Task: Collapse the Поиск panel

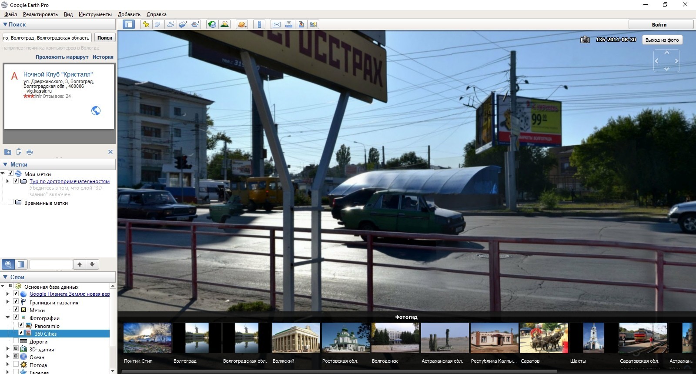Action: (5, 24)
